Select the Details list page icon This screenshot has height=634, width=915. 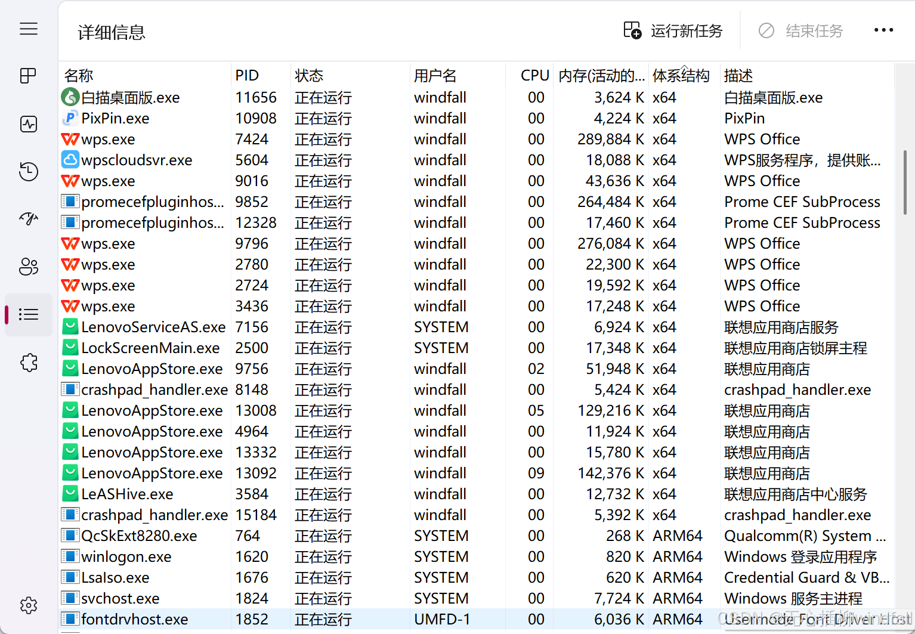28,314
